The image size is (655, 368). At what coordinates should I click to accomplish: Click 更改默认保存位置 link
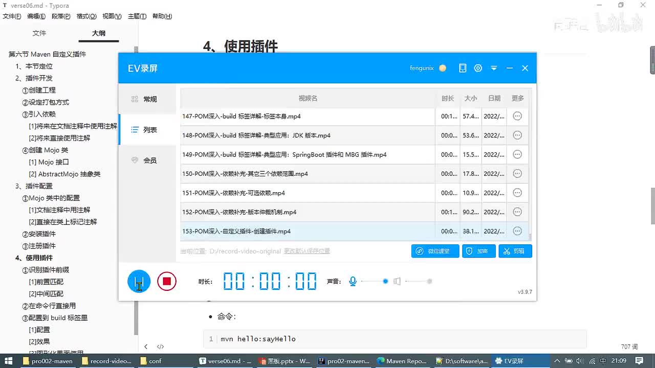[x=307, y=251]
